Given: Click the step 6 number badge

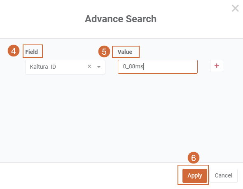Looking at the screenshot, I should [x=194, y=158].
